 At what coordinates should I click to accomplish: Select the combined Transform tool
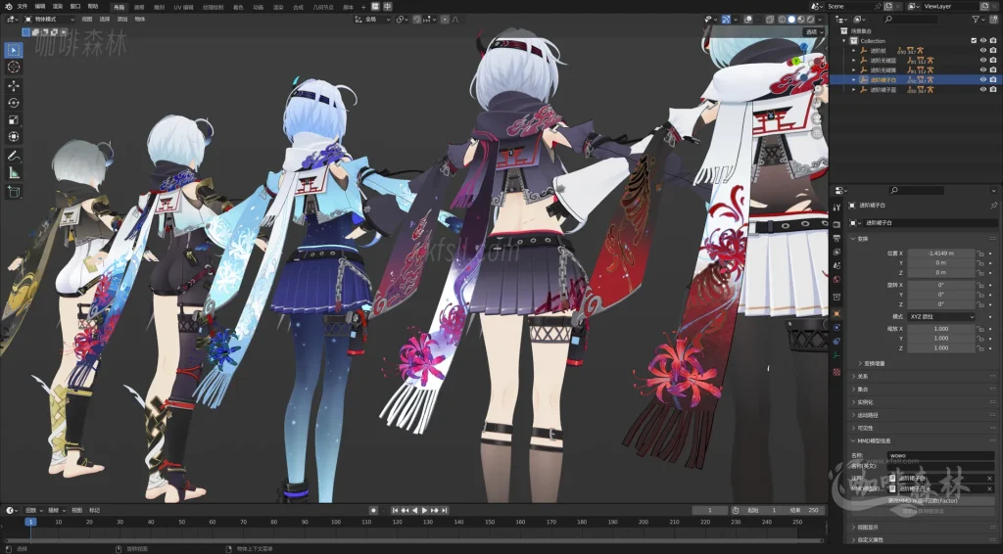coord(14,137)
